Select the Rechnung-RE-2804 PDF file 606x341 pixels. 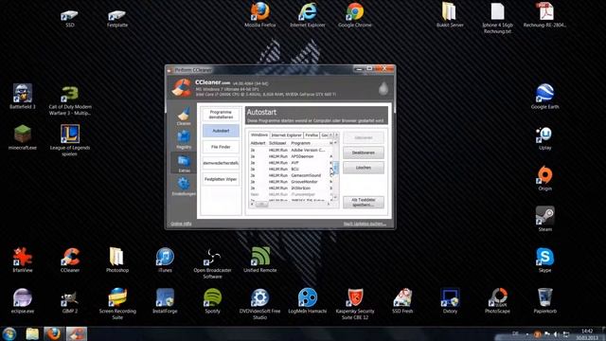(544, 15)
